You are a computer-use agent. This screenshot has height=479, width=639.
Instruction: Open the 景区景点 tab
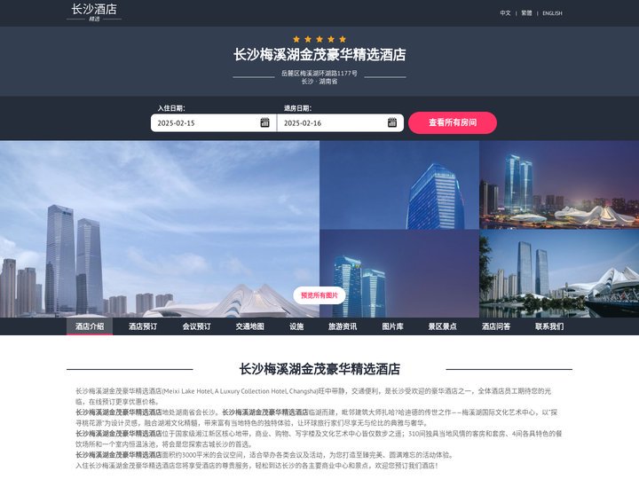[x=442, y=326]
